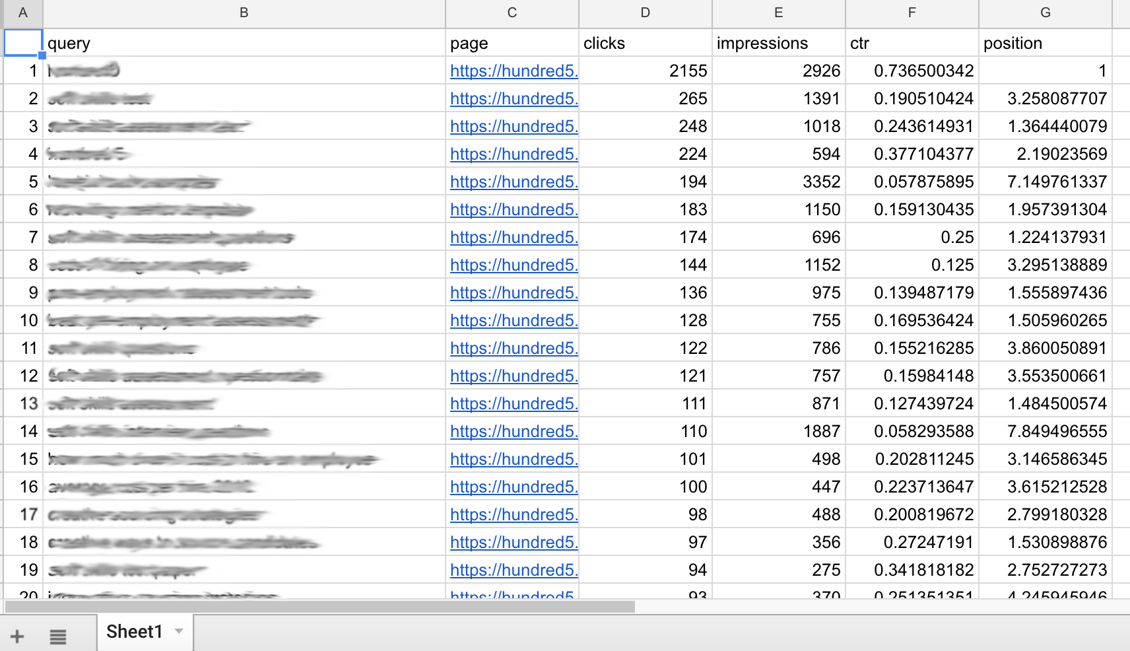Click the impressions cell '871'
The image size is (1130, 651).
tap(779, 403)
